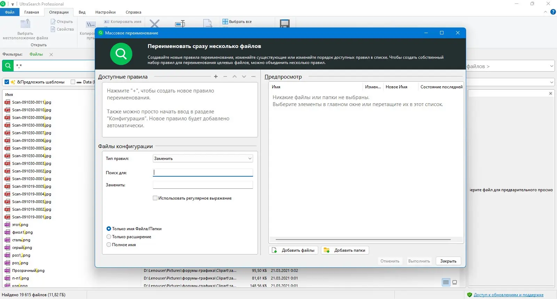The width and height of the screenshot is (557, 299).
Task: Switch to details list view icon
Action: coord(446,282)
